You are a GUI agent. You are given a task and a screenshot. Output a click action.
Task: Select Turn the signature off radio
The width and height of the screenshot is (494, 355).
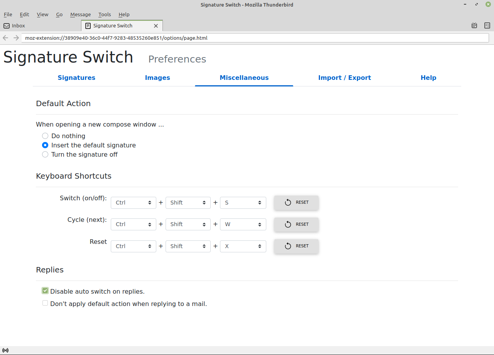45,154
